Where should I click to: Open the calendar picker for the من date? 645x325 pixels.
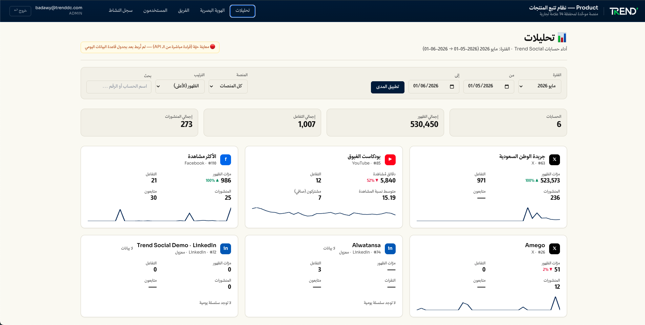[x=507, y=86]
